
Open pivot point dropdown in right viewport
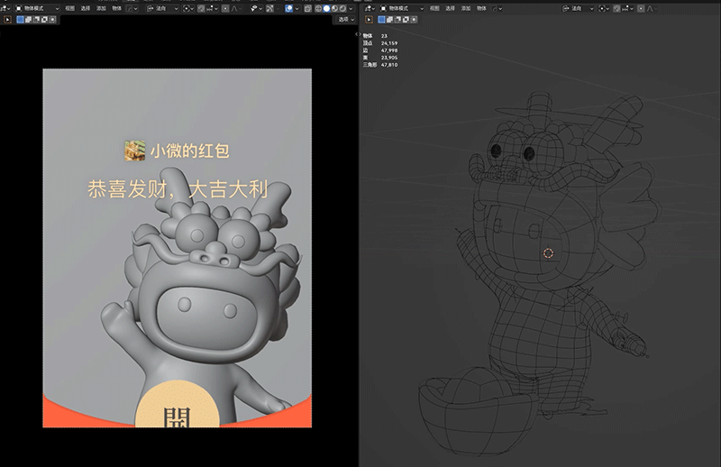604,8
